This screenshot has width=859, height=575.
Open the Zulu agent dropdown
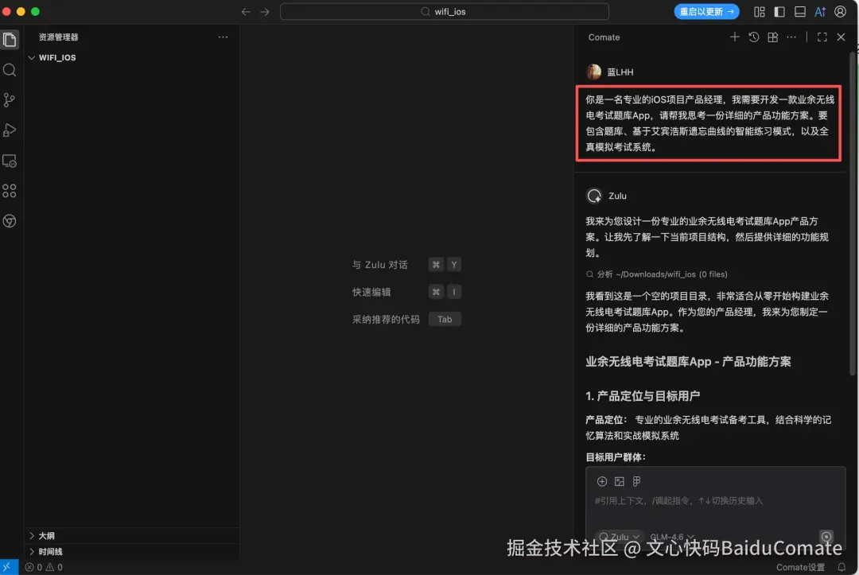(x=619, y=537)
